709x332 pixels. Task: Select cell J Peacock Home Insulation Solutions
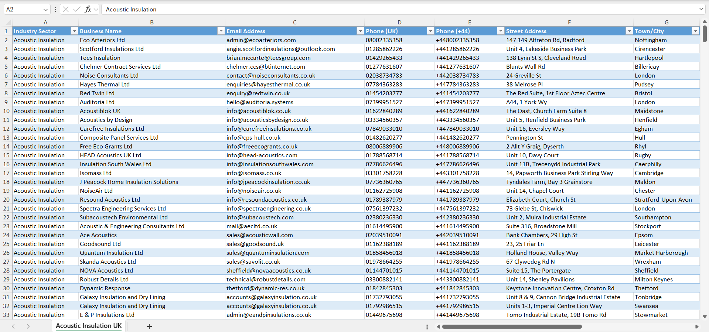(x=152, y=182)
